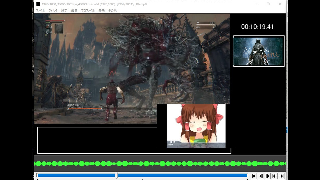
Task: Minimize the AviUtl window
Action: coord(256,4)
